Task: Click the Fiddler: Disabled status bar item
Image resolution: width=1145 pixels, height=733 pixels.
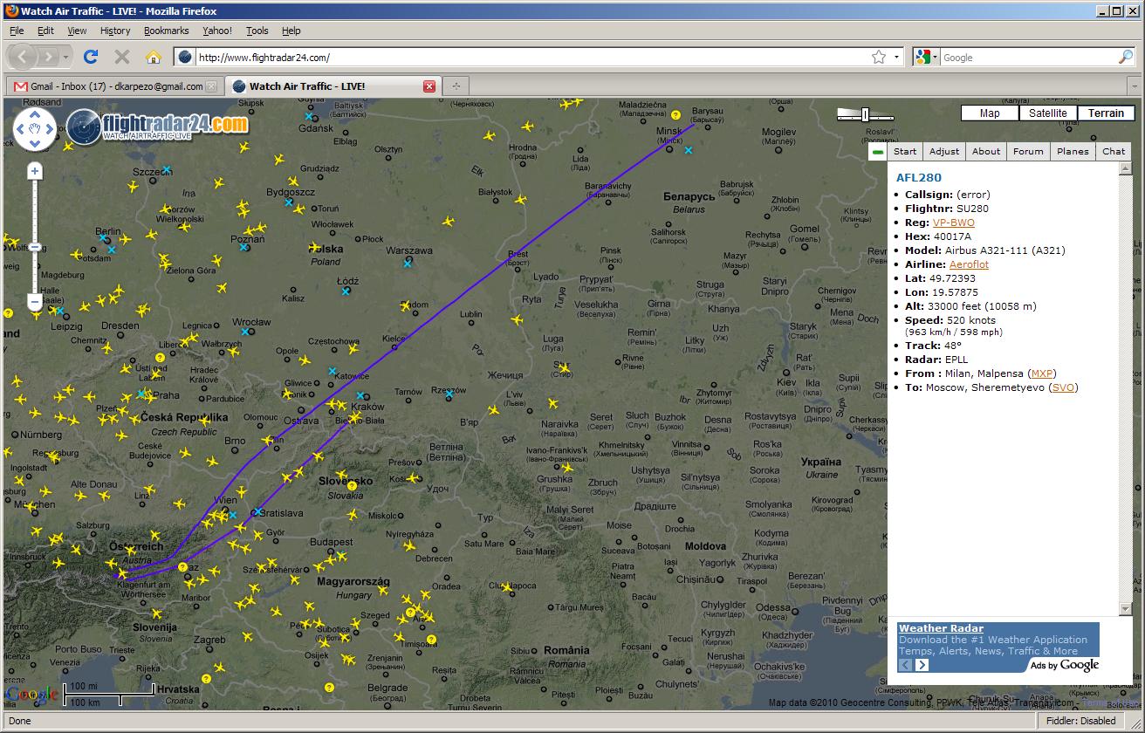Action: tap(1080, 721)
